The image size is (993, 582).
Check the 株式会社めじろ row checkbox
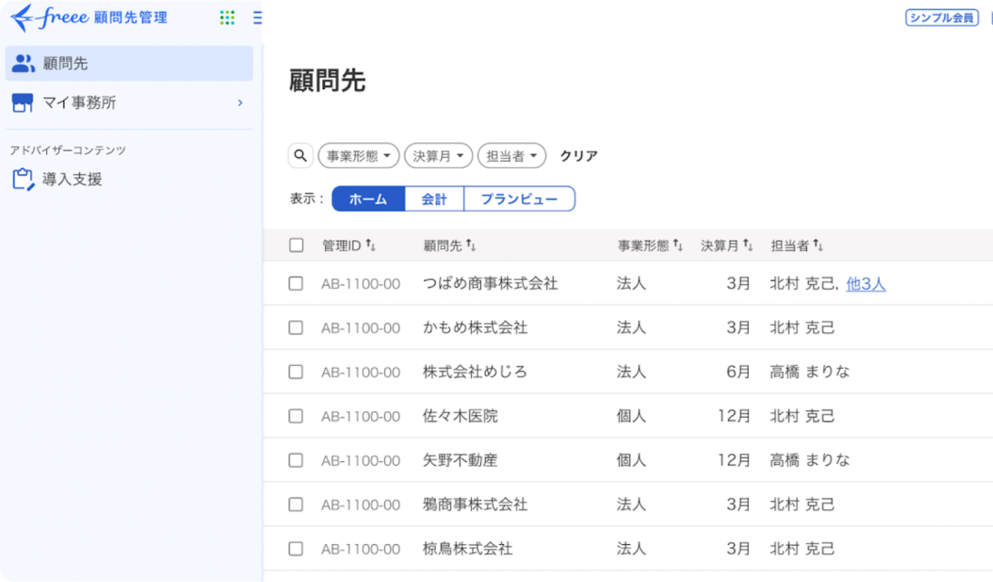click(x=296, y=371)
